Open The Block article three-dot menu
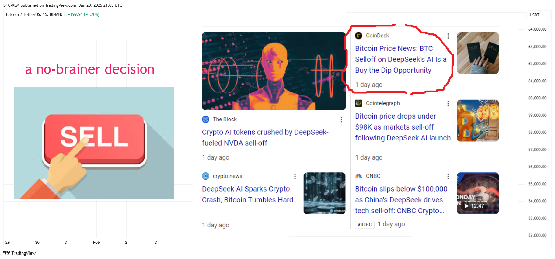This screenshot has height=259, width=555. coord(341,120)
